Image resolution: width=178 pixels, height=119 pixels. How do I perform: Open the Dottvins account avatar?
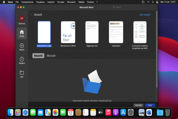pos(22,18)
